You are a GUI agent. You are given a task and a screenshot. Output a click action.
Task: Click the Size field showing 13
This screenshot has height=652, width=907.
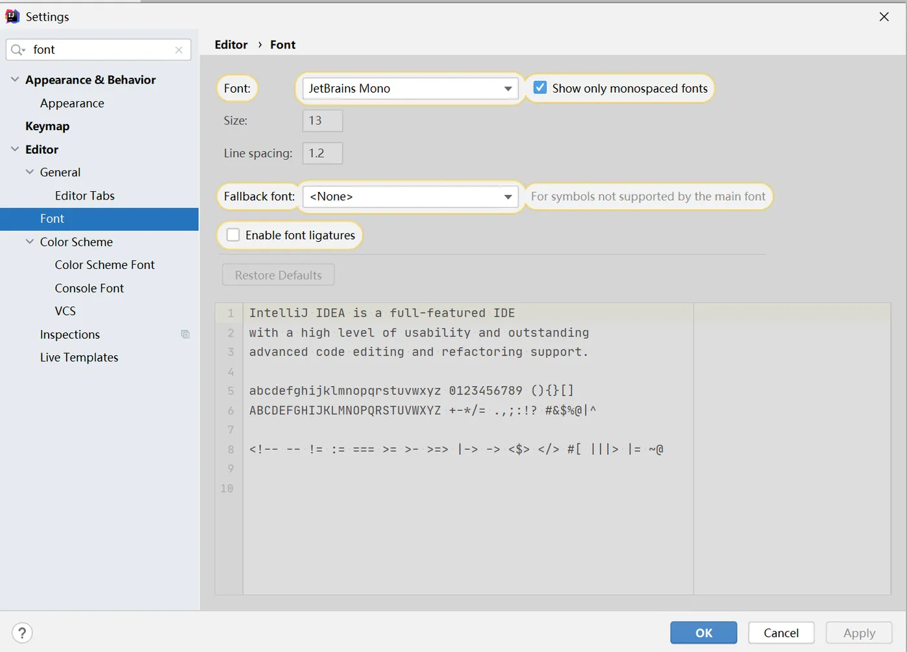coord(323,121)
